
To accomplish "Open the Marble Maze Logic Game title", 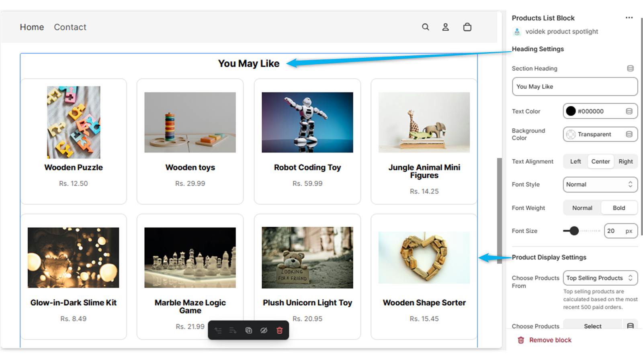I will [x=190, y=306].
